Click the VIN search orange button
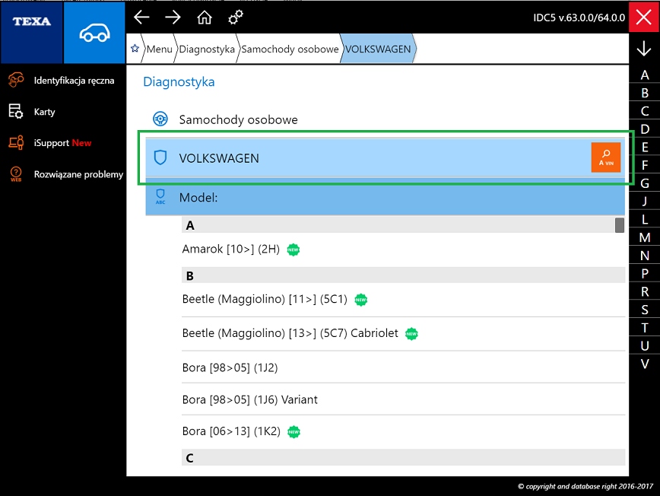 (605, 157)
